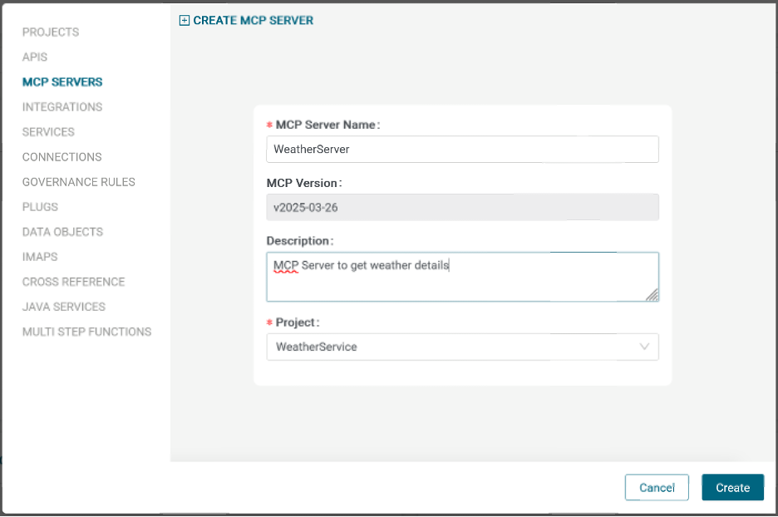The image size is (778, 517).
Task: Click the description resize handle
Action: [x=652, y=294]
